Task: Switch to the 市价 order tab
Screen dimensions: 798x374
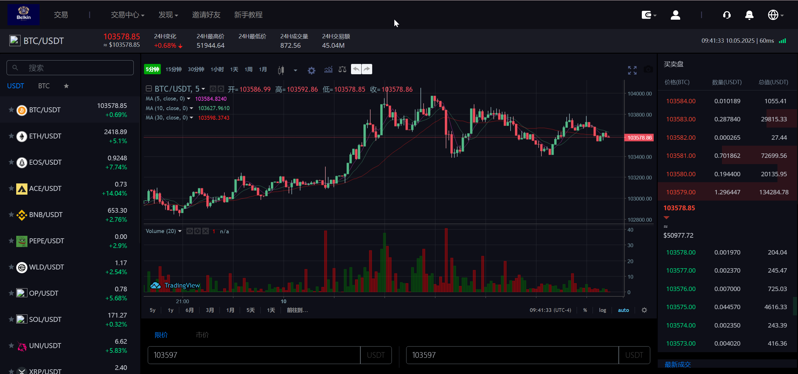Action: pyautogui.click(x=202, y=335)
